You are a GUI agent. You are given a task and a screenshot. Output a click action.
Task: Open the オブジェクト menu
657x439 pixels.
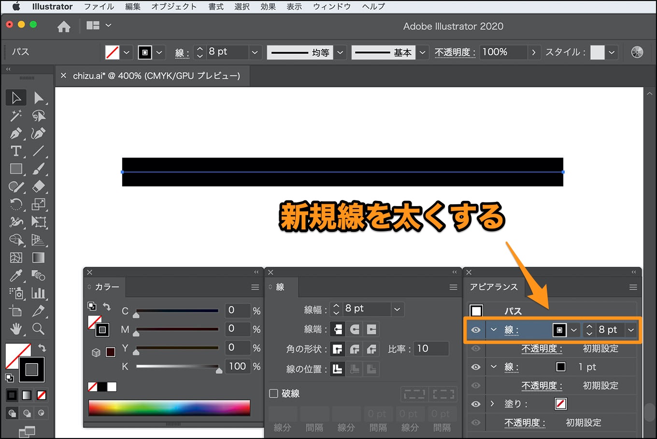tap(174, 7)
